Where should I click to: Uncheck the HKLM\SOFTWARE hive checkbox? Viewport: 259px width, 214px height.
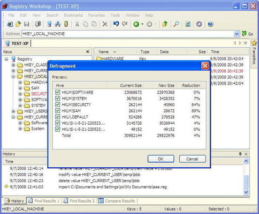pyautogui.click(x=58, y=92)
